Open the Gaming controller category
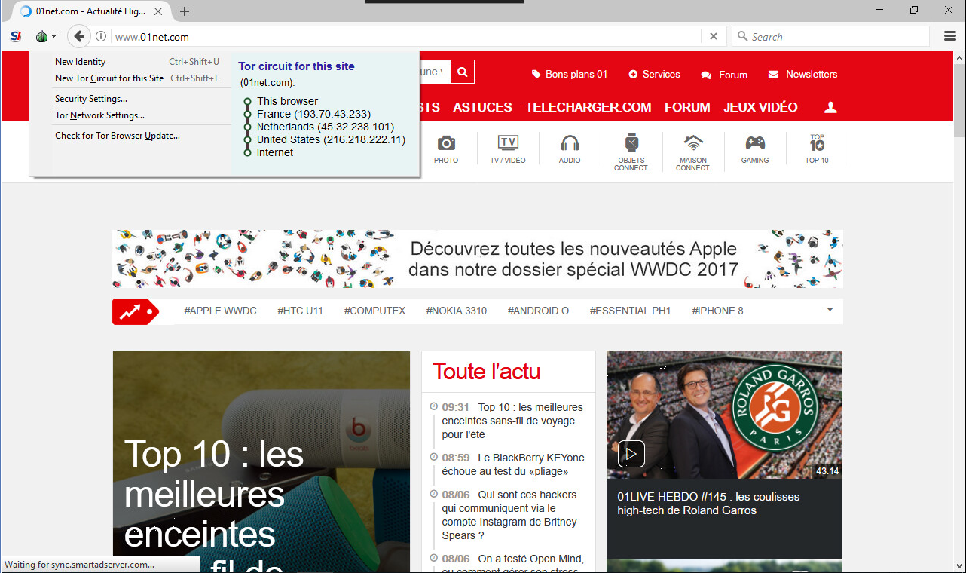 pyautogui.click(x=755, y=149)
